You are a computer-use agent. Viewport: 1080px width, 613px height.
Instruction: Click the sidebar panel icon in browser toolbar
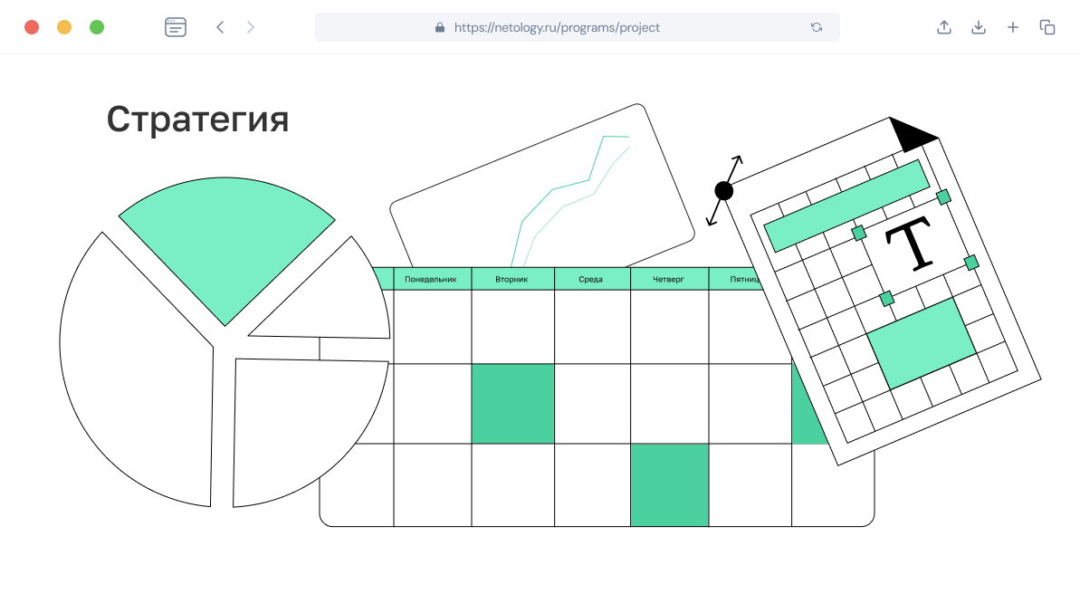(176, 27)
